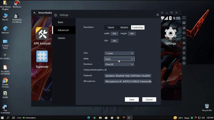Increase volume via upper speaker icon
This screenshot has width=214, height=120.
[x=184, y=33]
